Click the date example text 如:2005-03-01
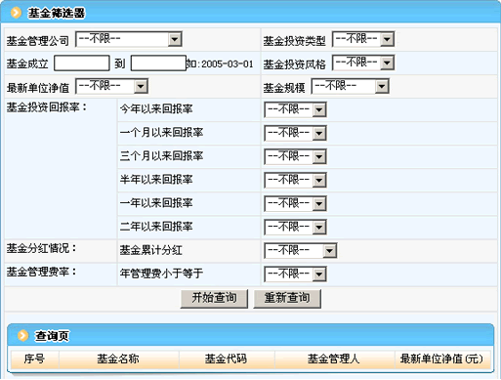The height and width of the screenshot is (380, 501). tap(220, 63)
